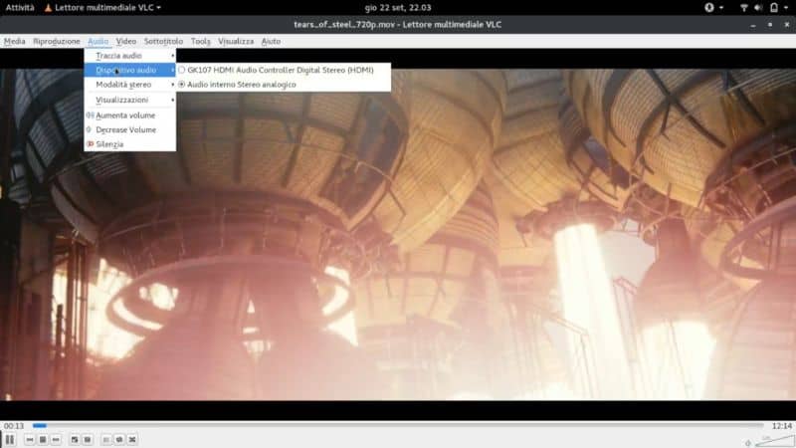This screenshot has width=796, height=448.
Task: Open the Riproduzione menu
Action: tap(57, 41)
